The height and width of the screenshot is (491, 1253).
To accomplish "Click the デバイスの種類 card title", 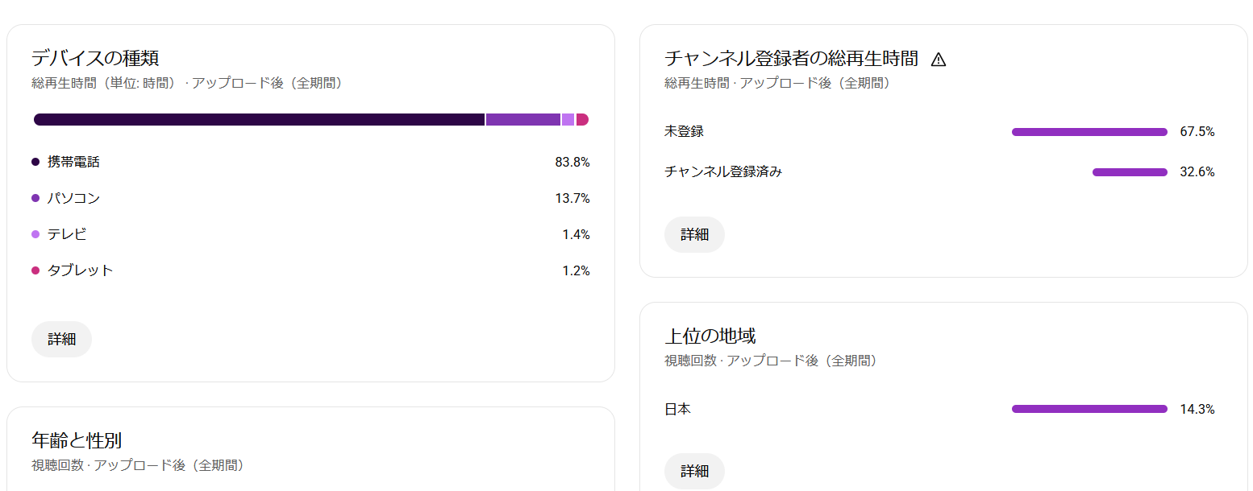I will click(x=95, y=58).
